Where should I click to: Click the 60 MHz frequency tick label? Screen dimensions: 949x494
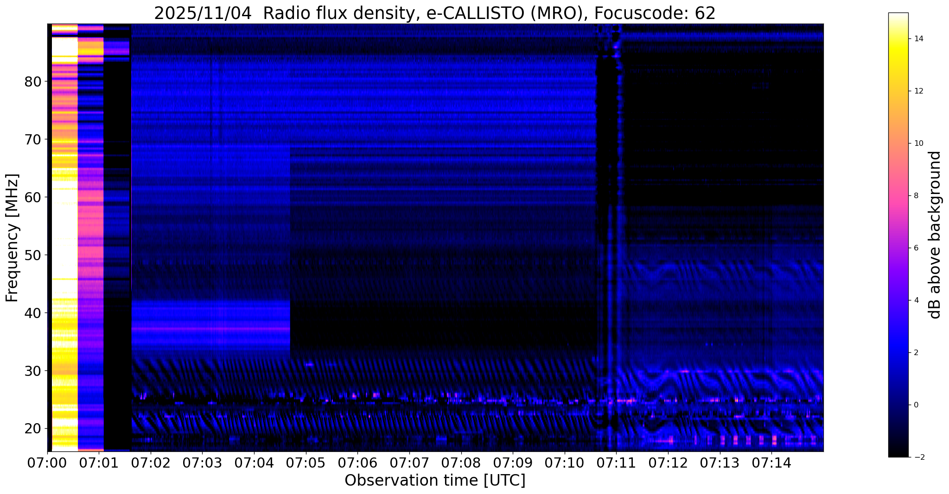32,197
